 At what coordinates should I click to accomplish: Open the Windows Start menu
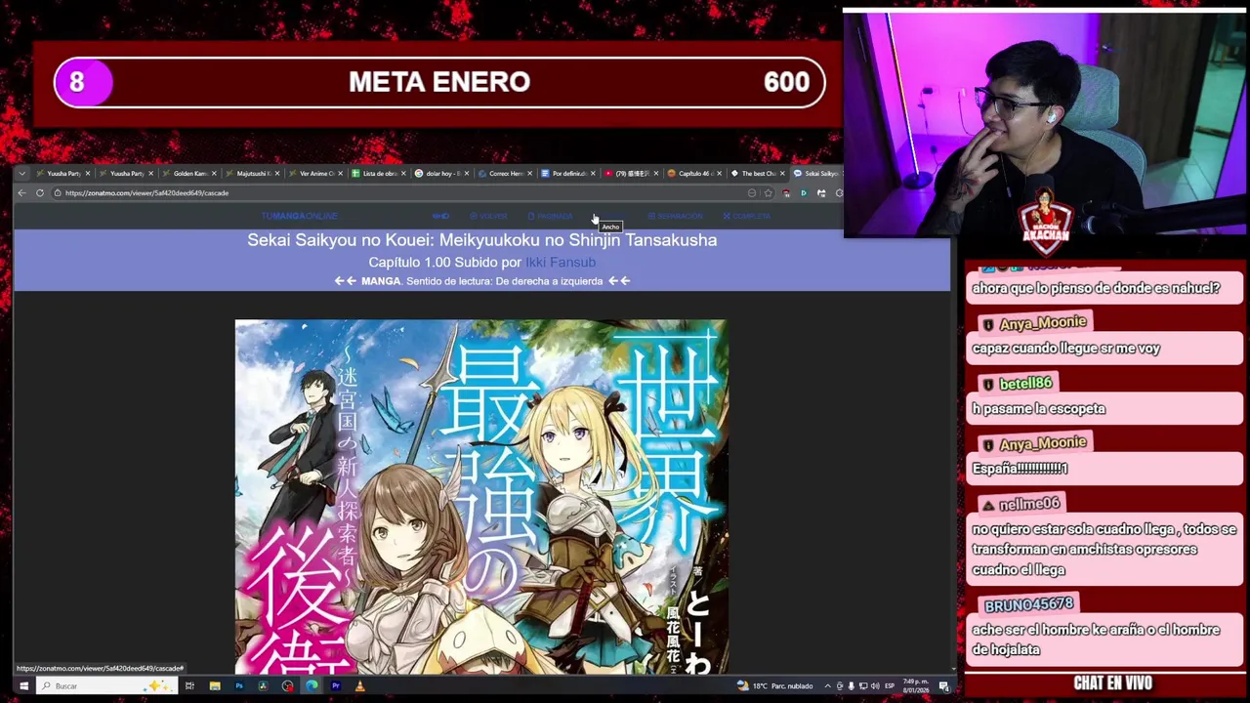click(23, 686)
